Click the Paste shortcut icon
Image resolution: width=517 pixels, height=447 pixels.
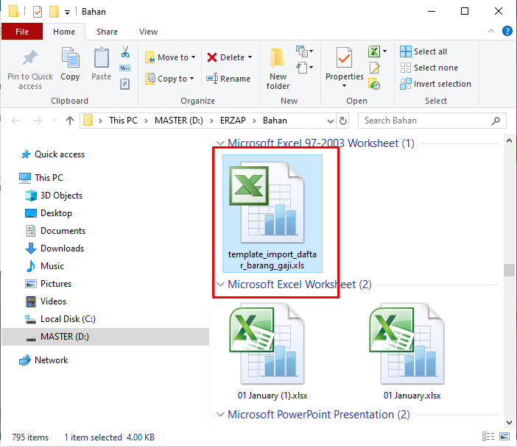(x=124, y=84)
